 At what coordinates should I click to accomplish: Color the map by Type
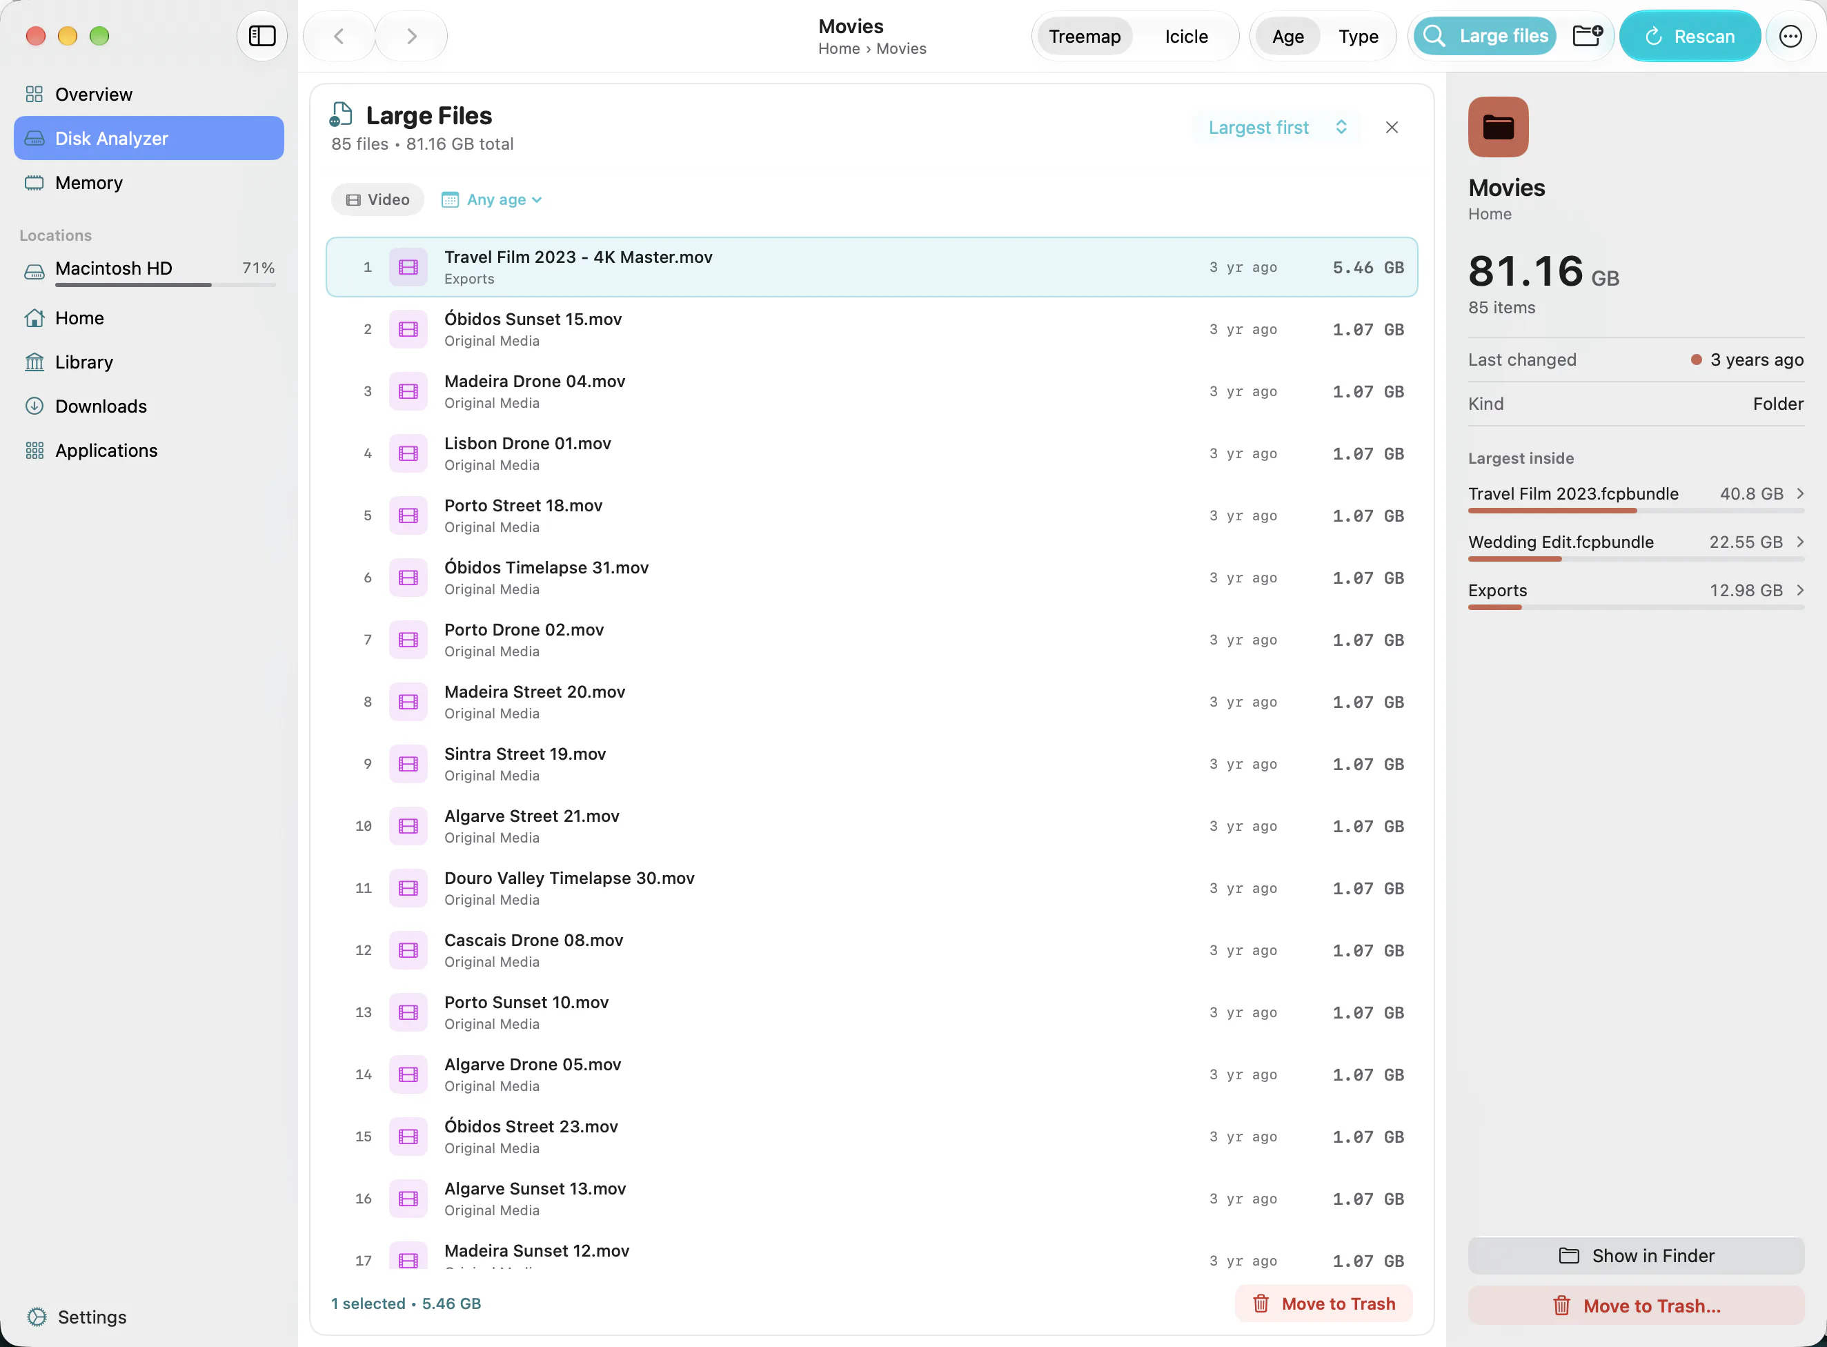pos(1359,36)
